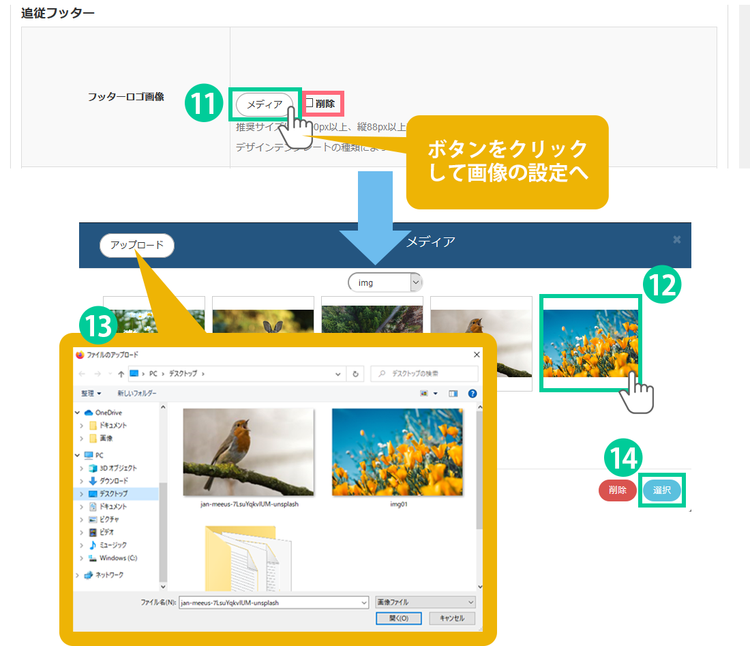Click the メディア button for footer logo
This screenshot has height=646, width=750.
[x=264, y=104]
